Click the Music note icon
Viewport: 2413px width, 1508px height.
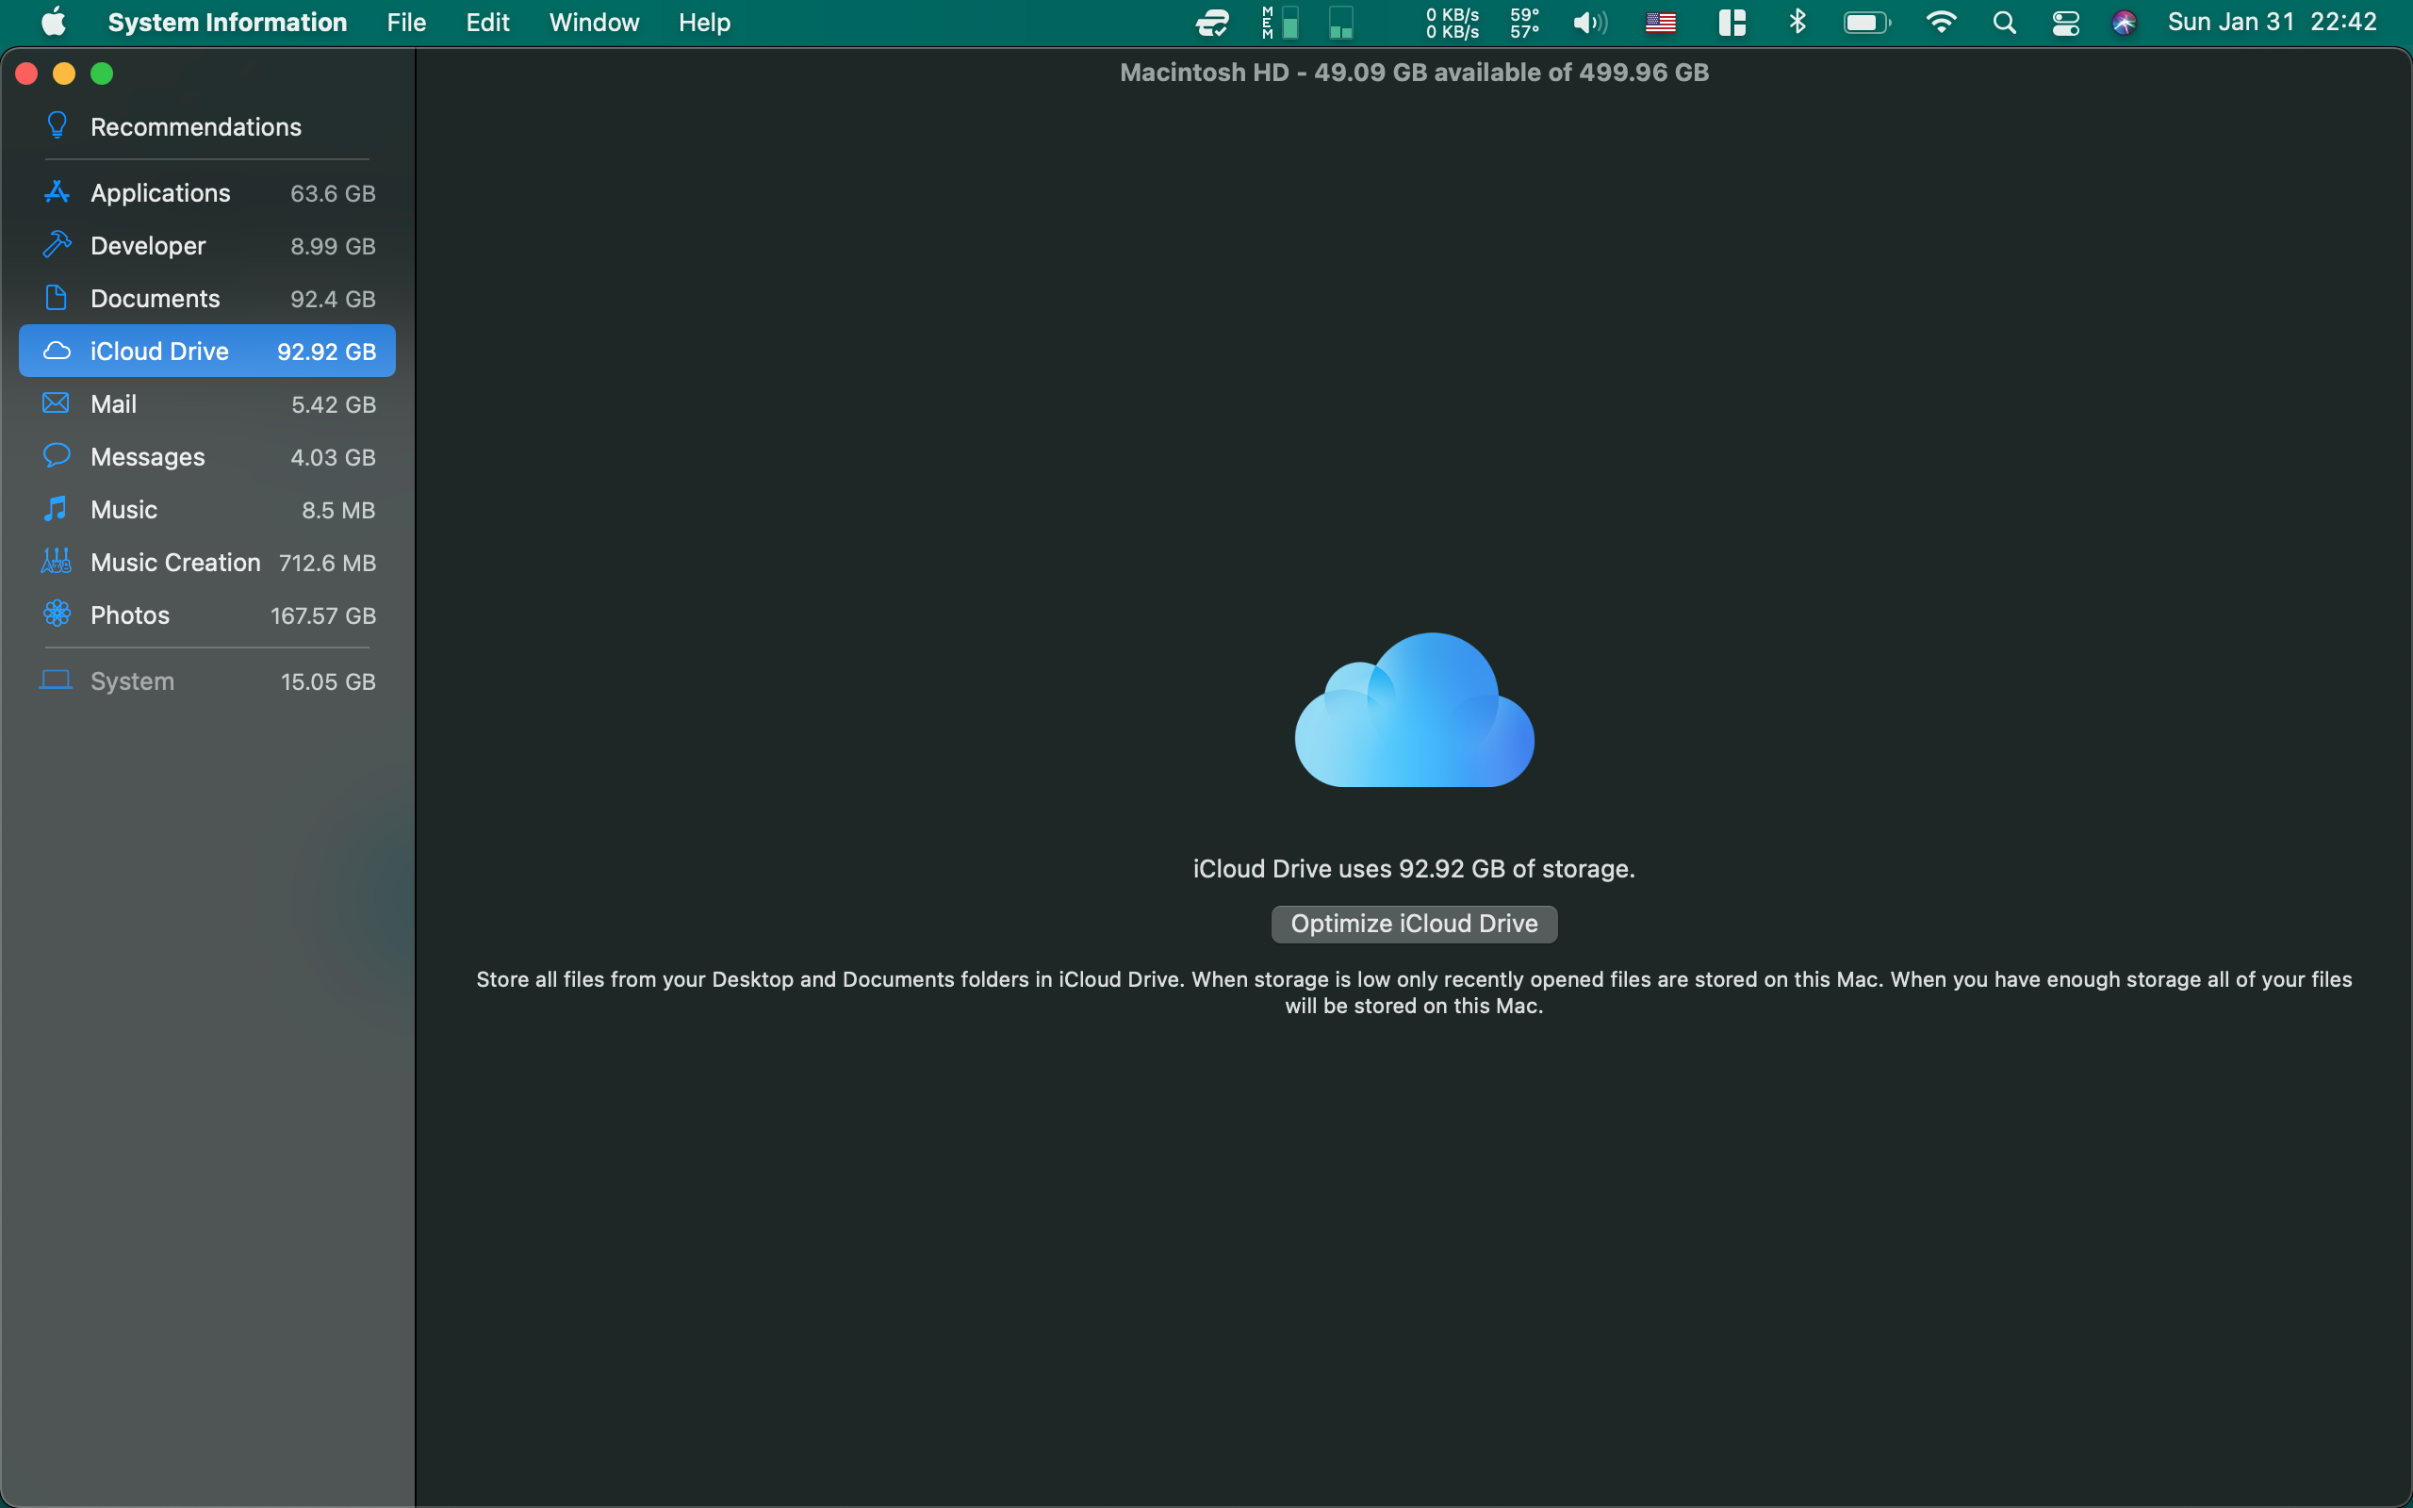pos(57,509)
